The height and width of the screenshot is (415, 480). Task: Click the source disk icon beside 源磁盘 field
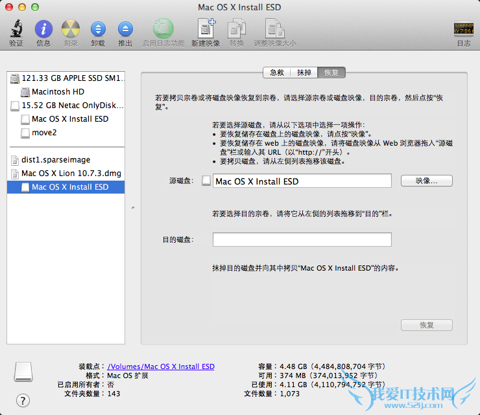206,181
